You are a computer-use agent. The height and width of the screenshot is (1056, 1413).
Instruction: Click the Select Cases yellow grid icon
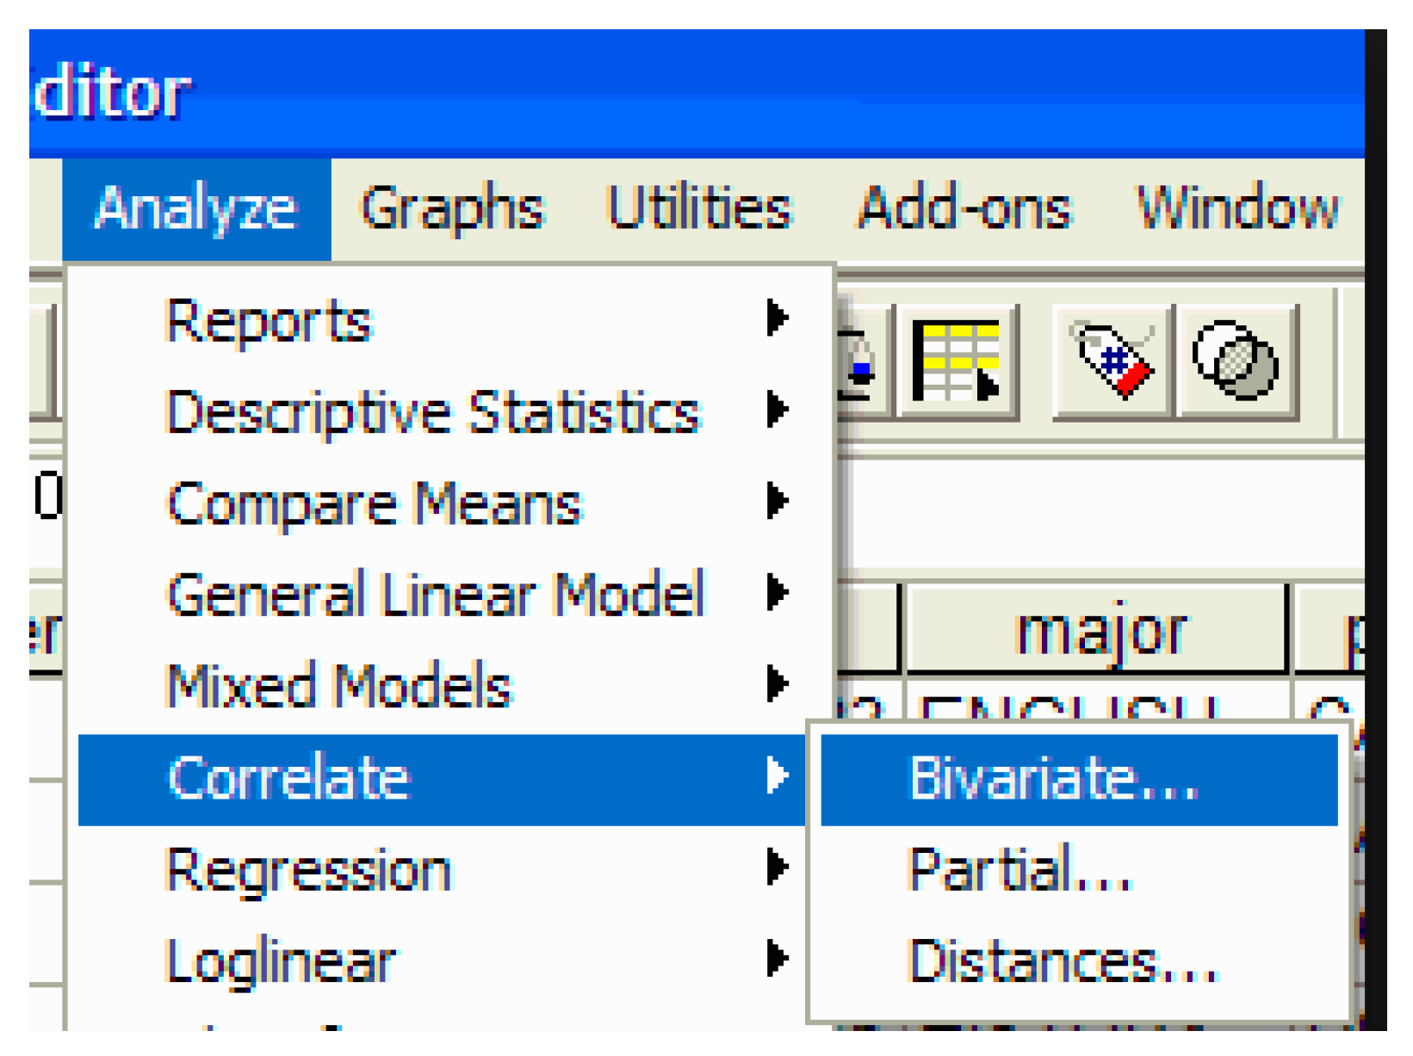tap(956, 361)
